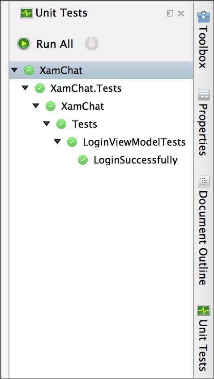Select the LoginViewModelTests fixture row
The height and width of the screenshot is (379, 214).
pos(101,142)
